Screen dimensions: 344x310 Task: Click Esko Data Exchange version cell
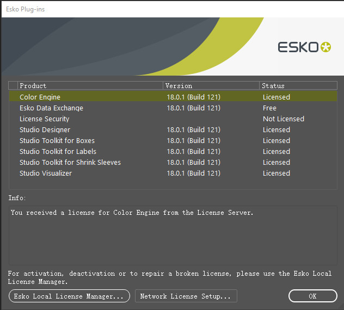[x=194, y=108]
